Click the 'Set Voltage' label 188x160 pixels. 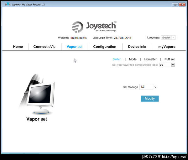[130, 87]
